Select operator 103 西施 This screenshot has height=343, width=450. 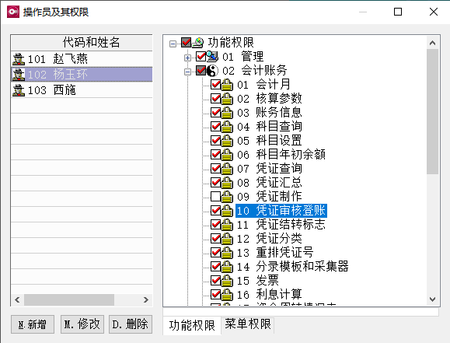[x=82, y=90]
